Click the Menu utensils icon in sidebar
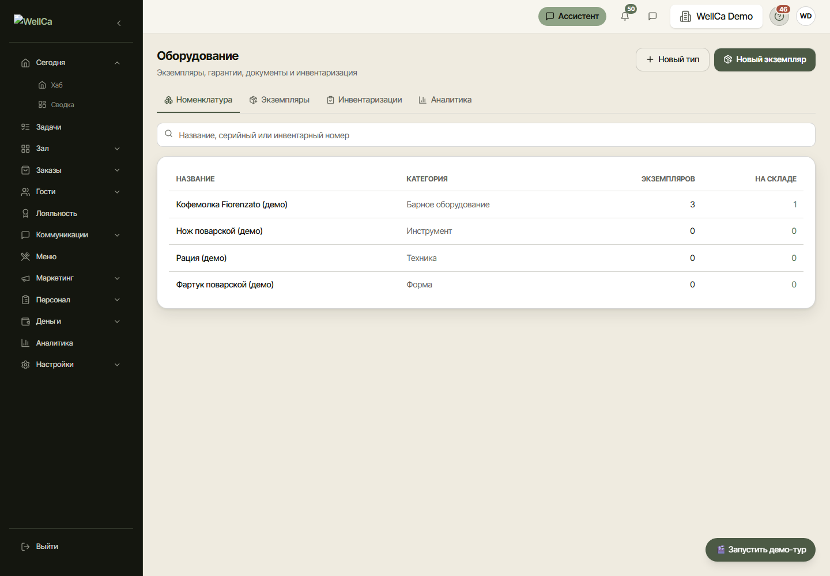The width and height of the screenshot is (830, 576). click(25, 257)
